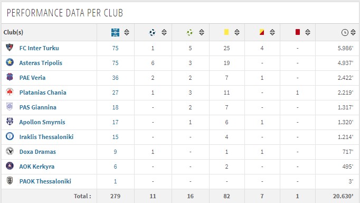This screenshot has width=360, height=203.
Task: Open the PAS Giannina club link
Action: [x=38, y=107]
